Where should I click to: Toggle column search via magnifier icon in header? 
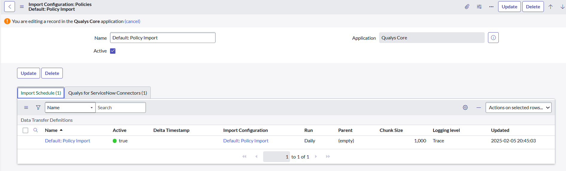coord(36,130)
